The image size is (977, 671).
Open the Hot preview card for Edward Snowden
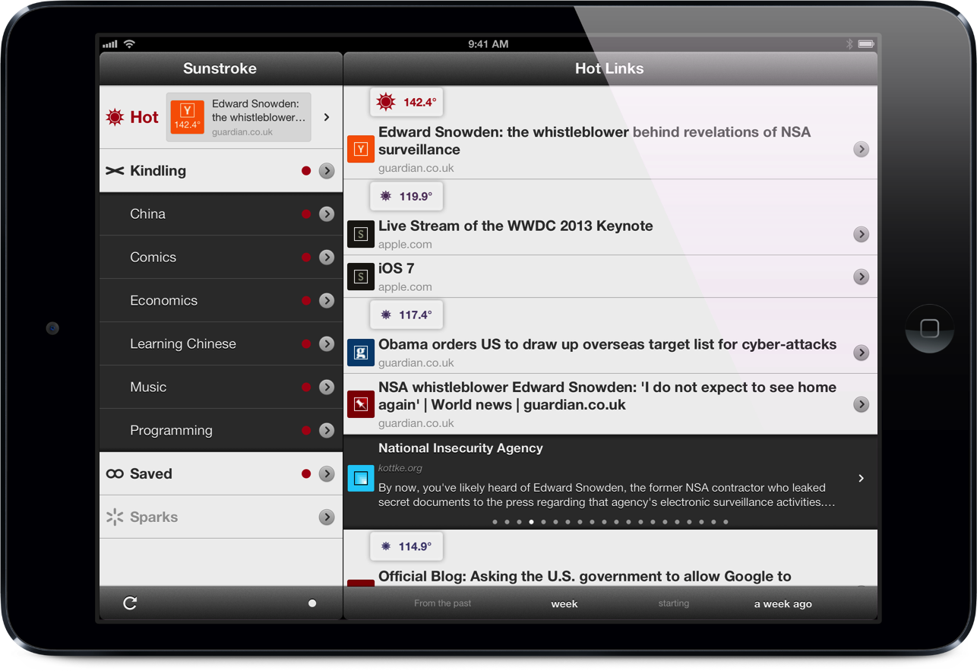pyautogui.click(x=239, y=117)
